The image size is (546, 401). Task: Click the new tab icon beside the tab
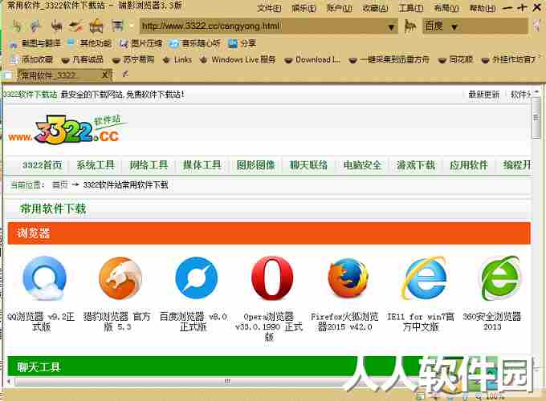[125, 74]
